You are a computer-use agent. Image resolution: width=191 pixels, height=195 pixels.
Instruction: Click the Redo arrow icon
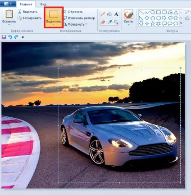tap(16, 37)
